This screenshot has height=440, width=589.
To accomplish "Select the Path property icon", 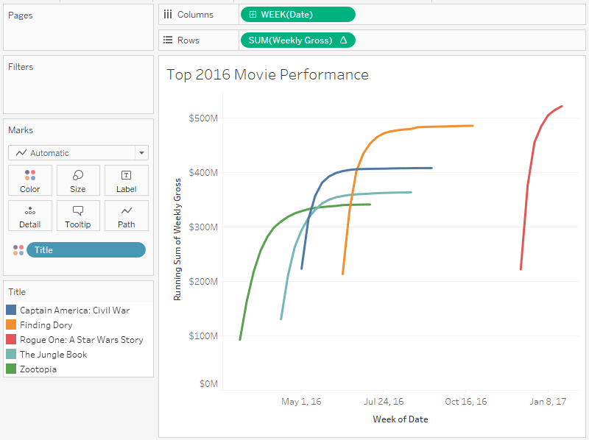I will click(126, 215).
